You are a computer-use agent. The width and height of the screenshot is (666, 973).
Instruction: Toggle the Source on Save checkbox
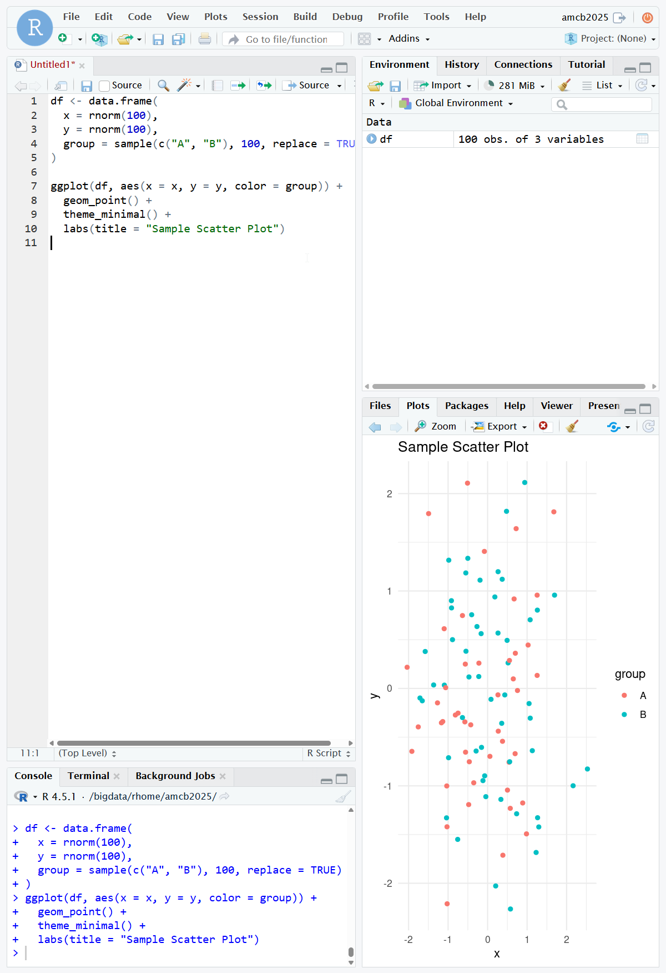point(104,86)
